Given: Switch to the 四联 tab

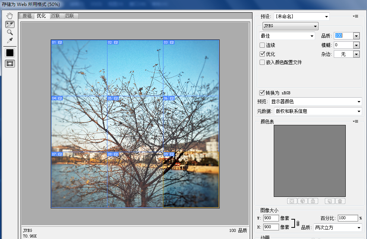Looking at the screenshot, I should (70, 16).
